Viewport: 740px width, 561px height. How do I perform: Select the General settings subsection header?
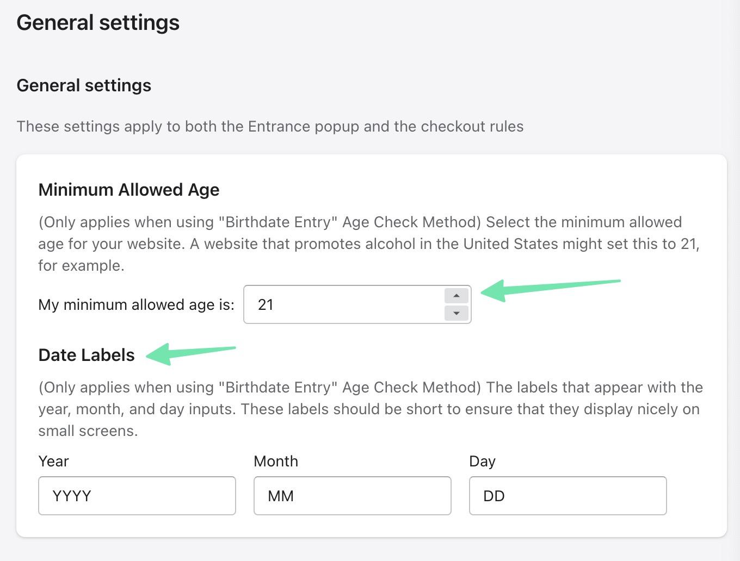pos(84,85)
